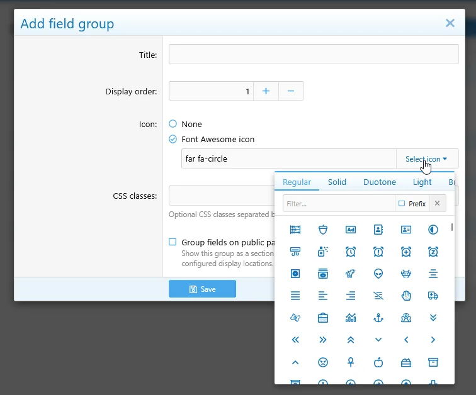The height and width of the screenshot is (395, 476).
Task: Click the Display order number field
Action: [x=211, y=91]
